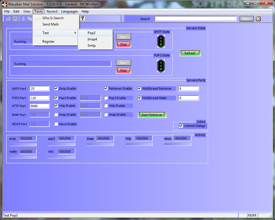Expand the Test submenu arrow

tap(75, 33)
